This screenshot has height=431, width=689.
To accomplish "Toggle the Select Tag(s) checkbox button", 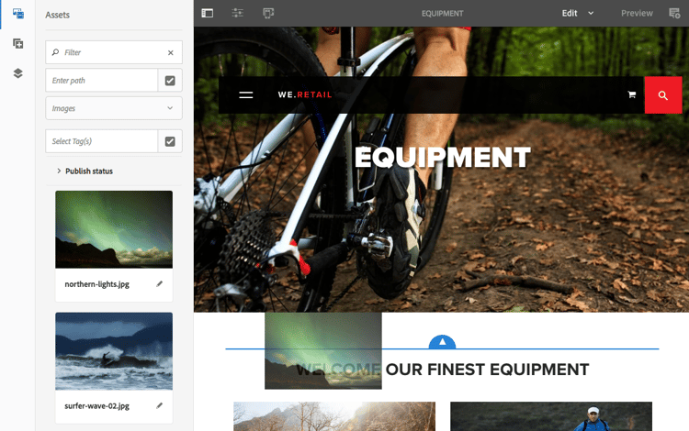I will [x=170, y=141].
